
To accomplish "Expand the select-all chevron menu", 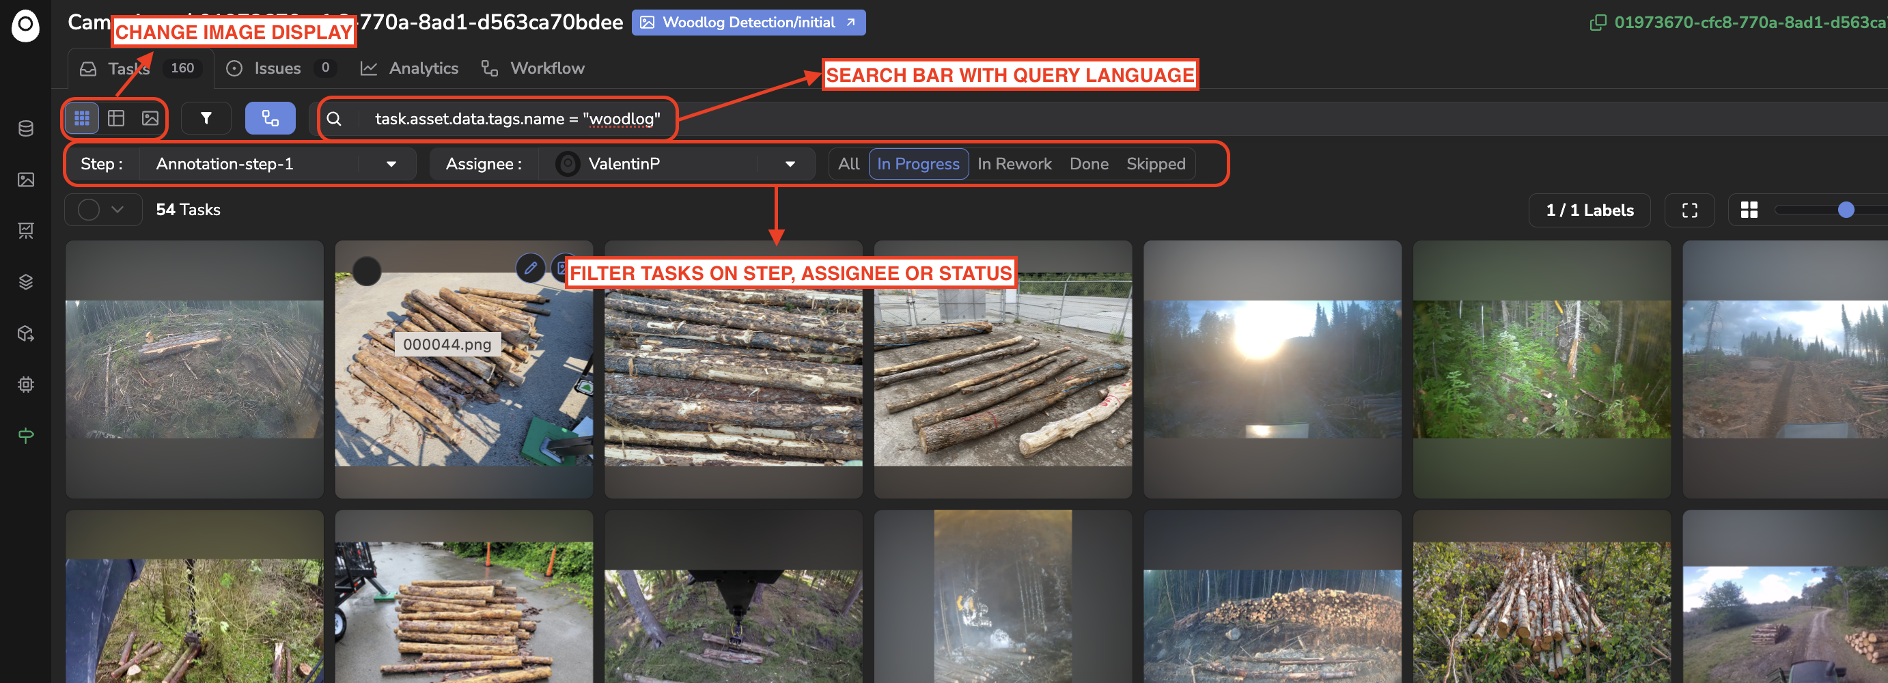I will 117,210.
